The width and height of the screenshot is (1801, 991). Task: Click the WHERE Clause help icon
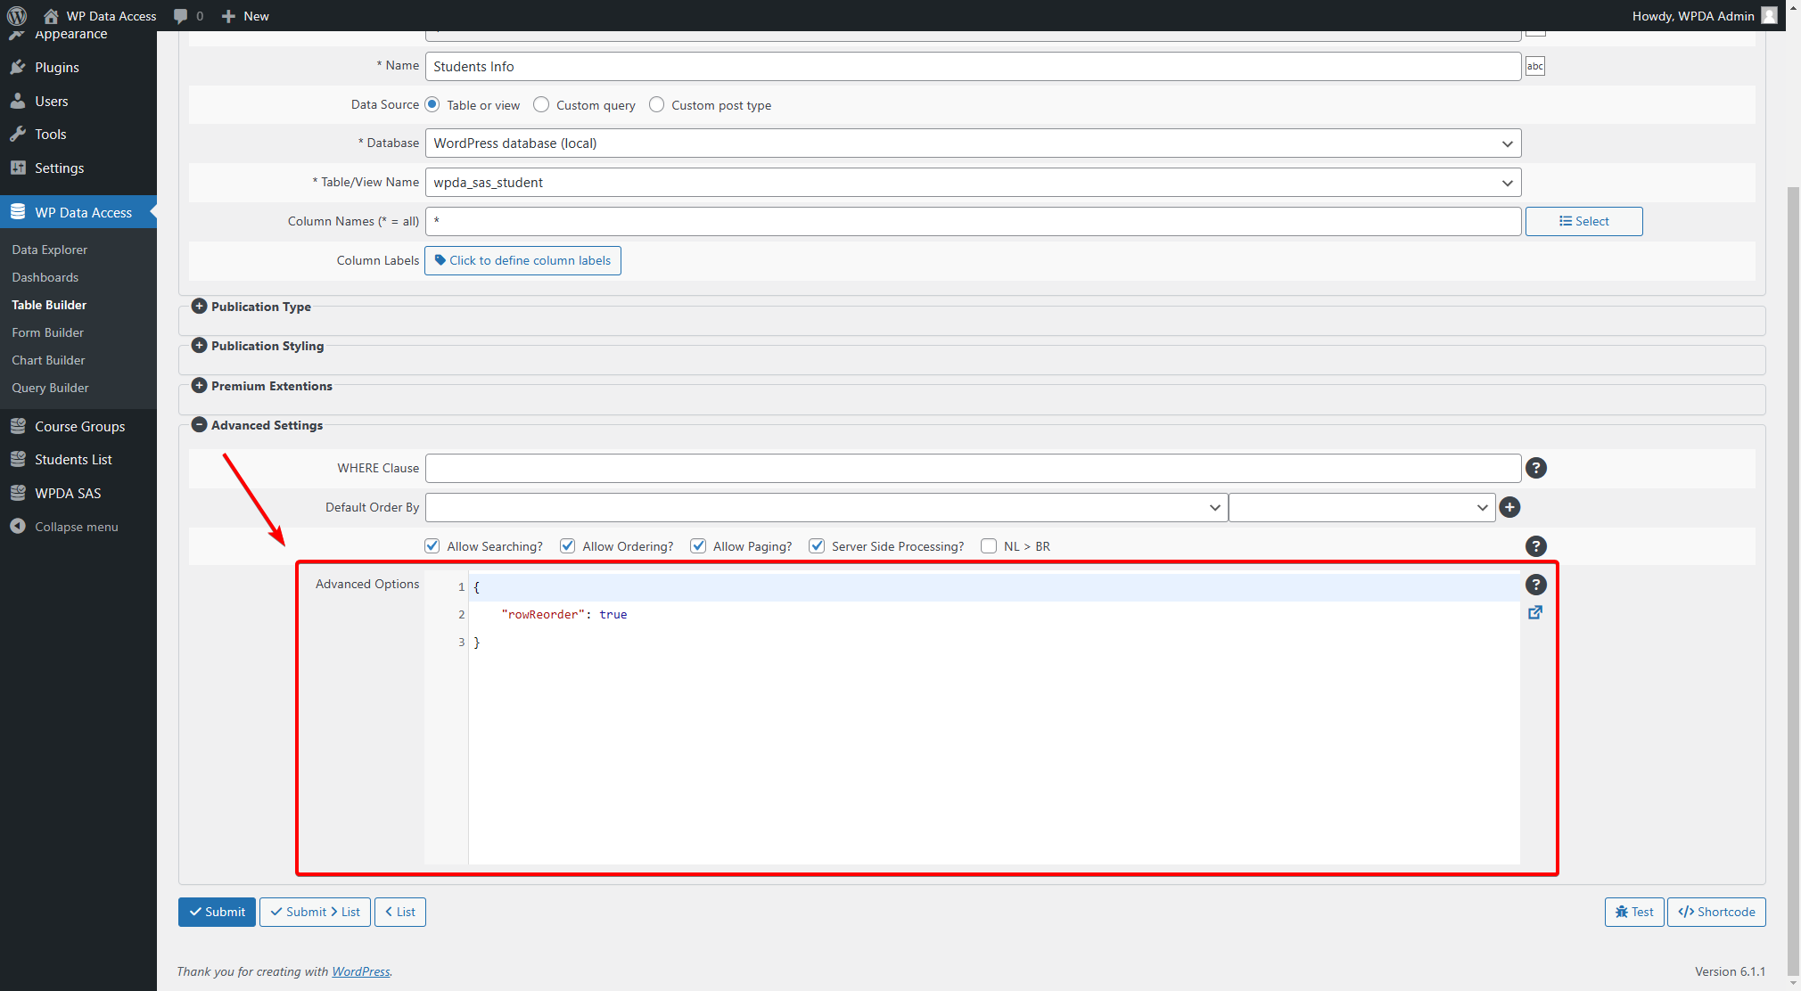1536,468
